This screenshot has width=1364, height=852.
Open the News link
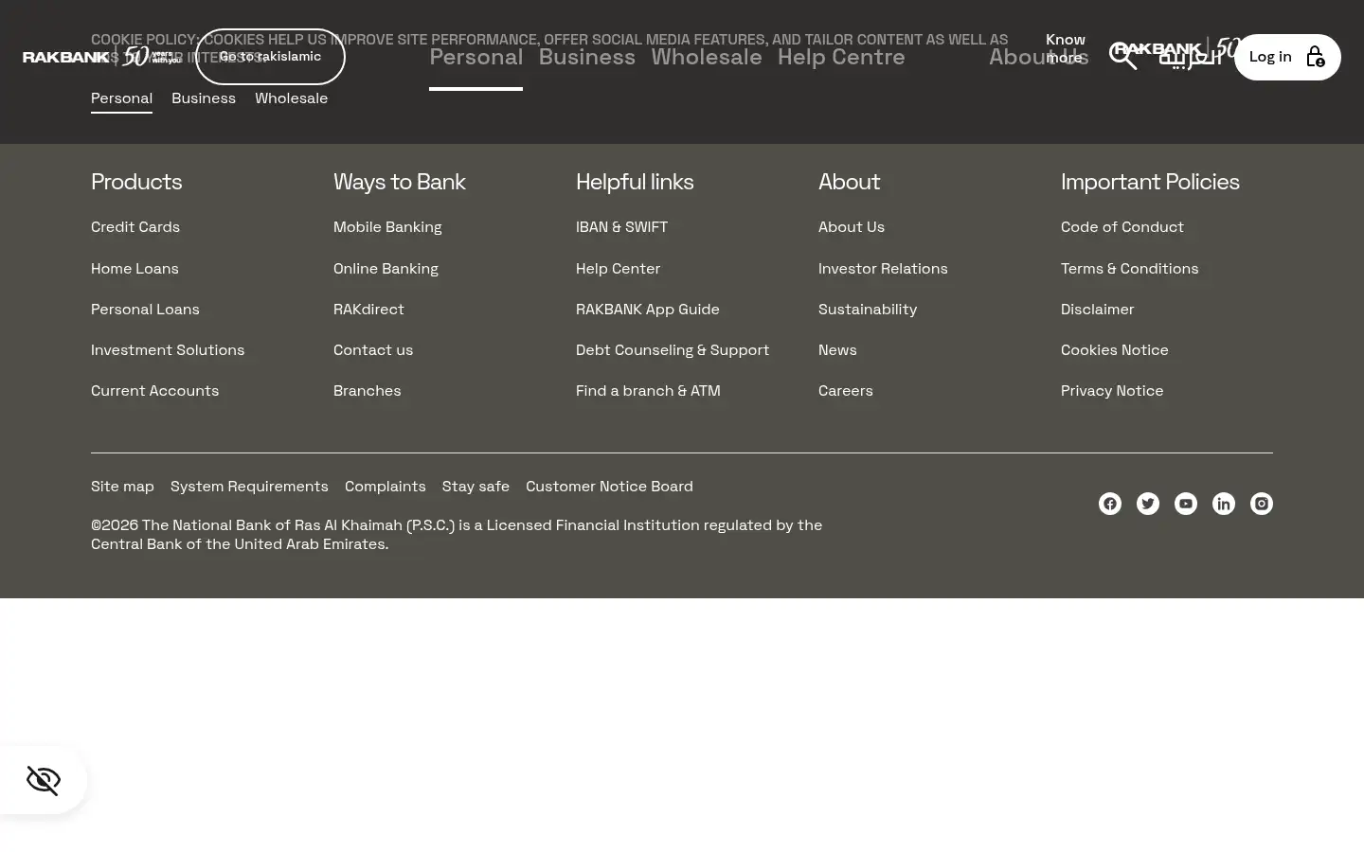pos(837,350)
